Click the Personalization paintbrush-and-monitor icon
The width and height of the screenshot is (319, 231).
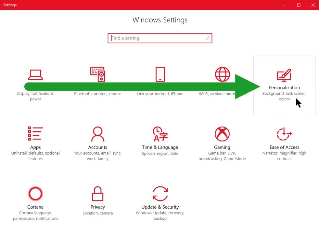(284, 75)
